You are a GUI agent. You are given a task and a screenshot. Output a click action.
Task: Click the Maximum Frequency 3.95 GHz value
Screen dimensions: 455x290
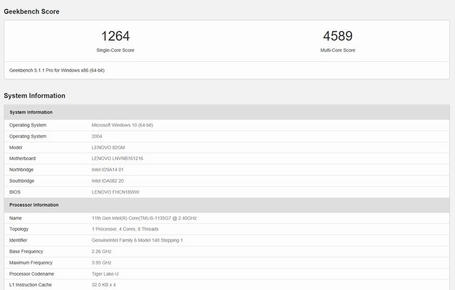tap(102, 263)
